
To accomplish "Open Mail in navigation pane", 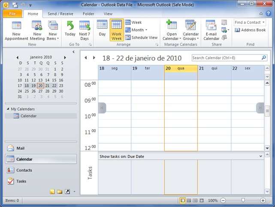I will 41,148.
